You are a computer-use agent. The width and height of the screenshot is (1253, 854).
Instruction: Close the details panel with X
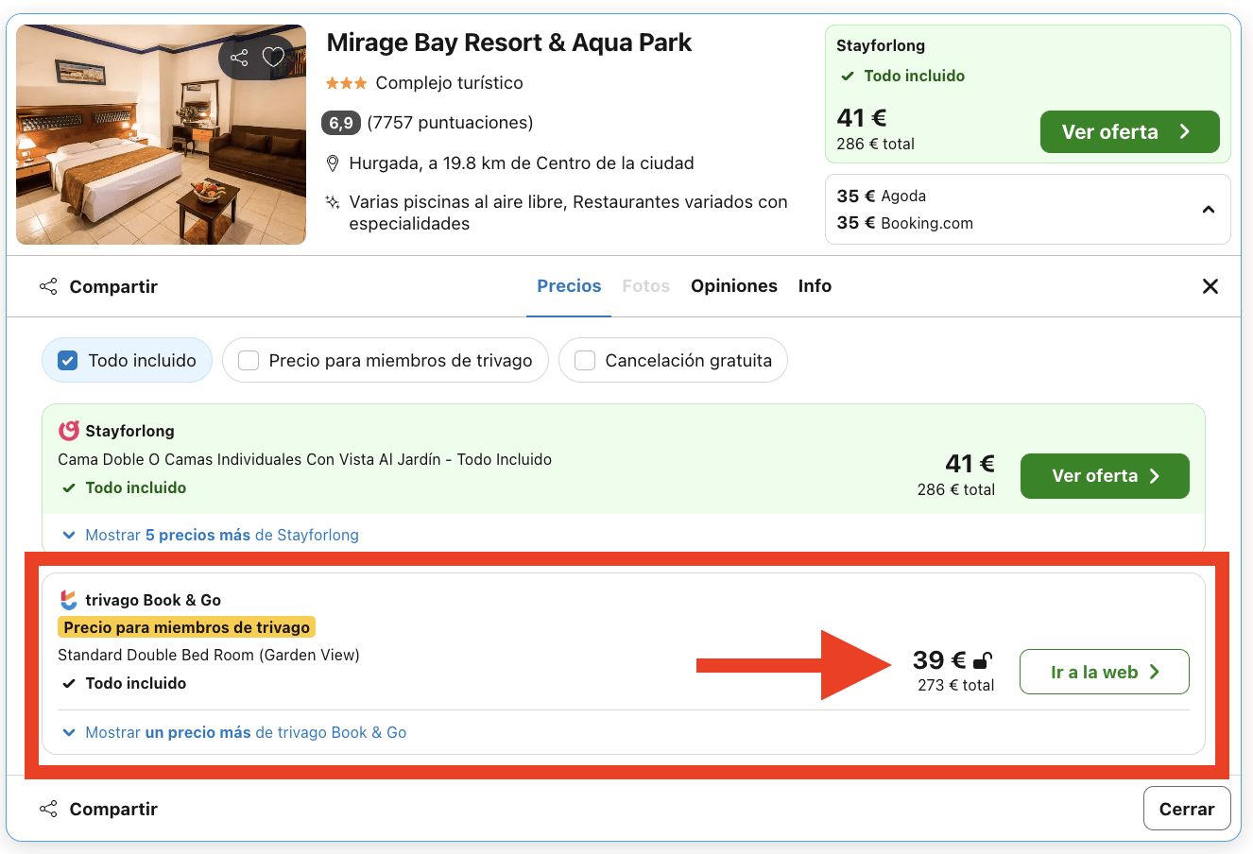click(x=1210, y=286)
